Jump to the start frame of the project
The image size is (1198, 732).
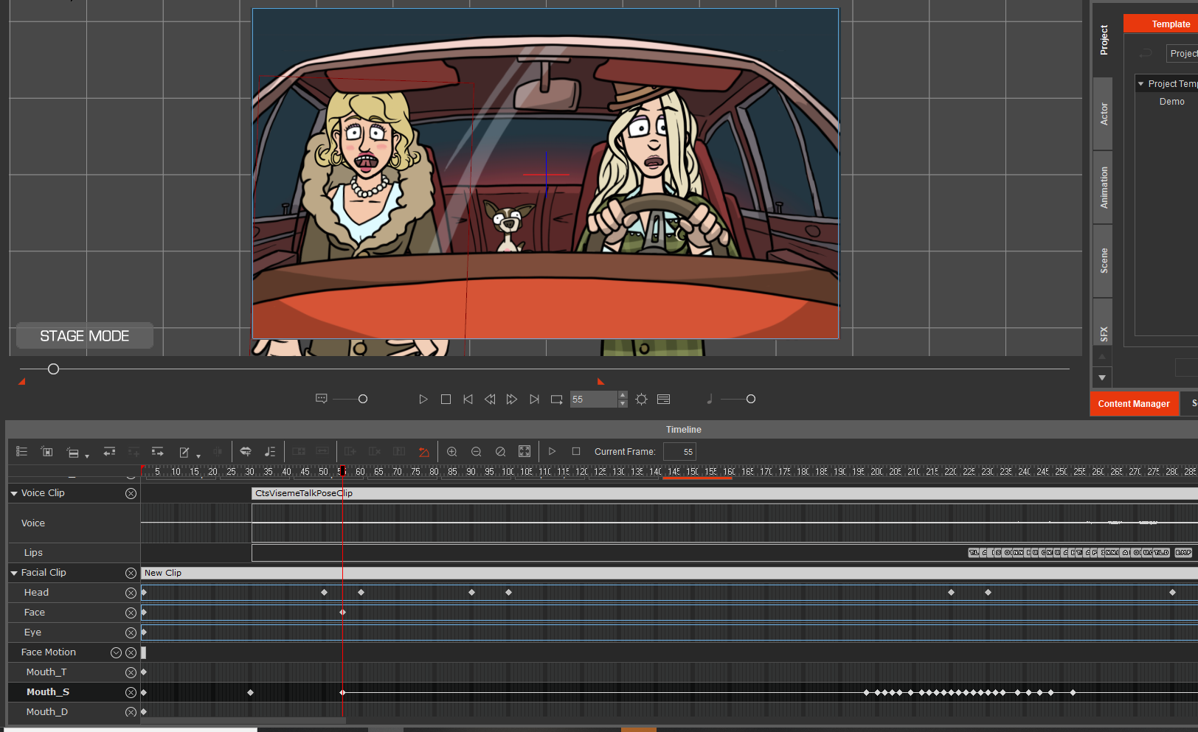click(468, 400)
